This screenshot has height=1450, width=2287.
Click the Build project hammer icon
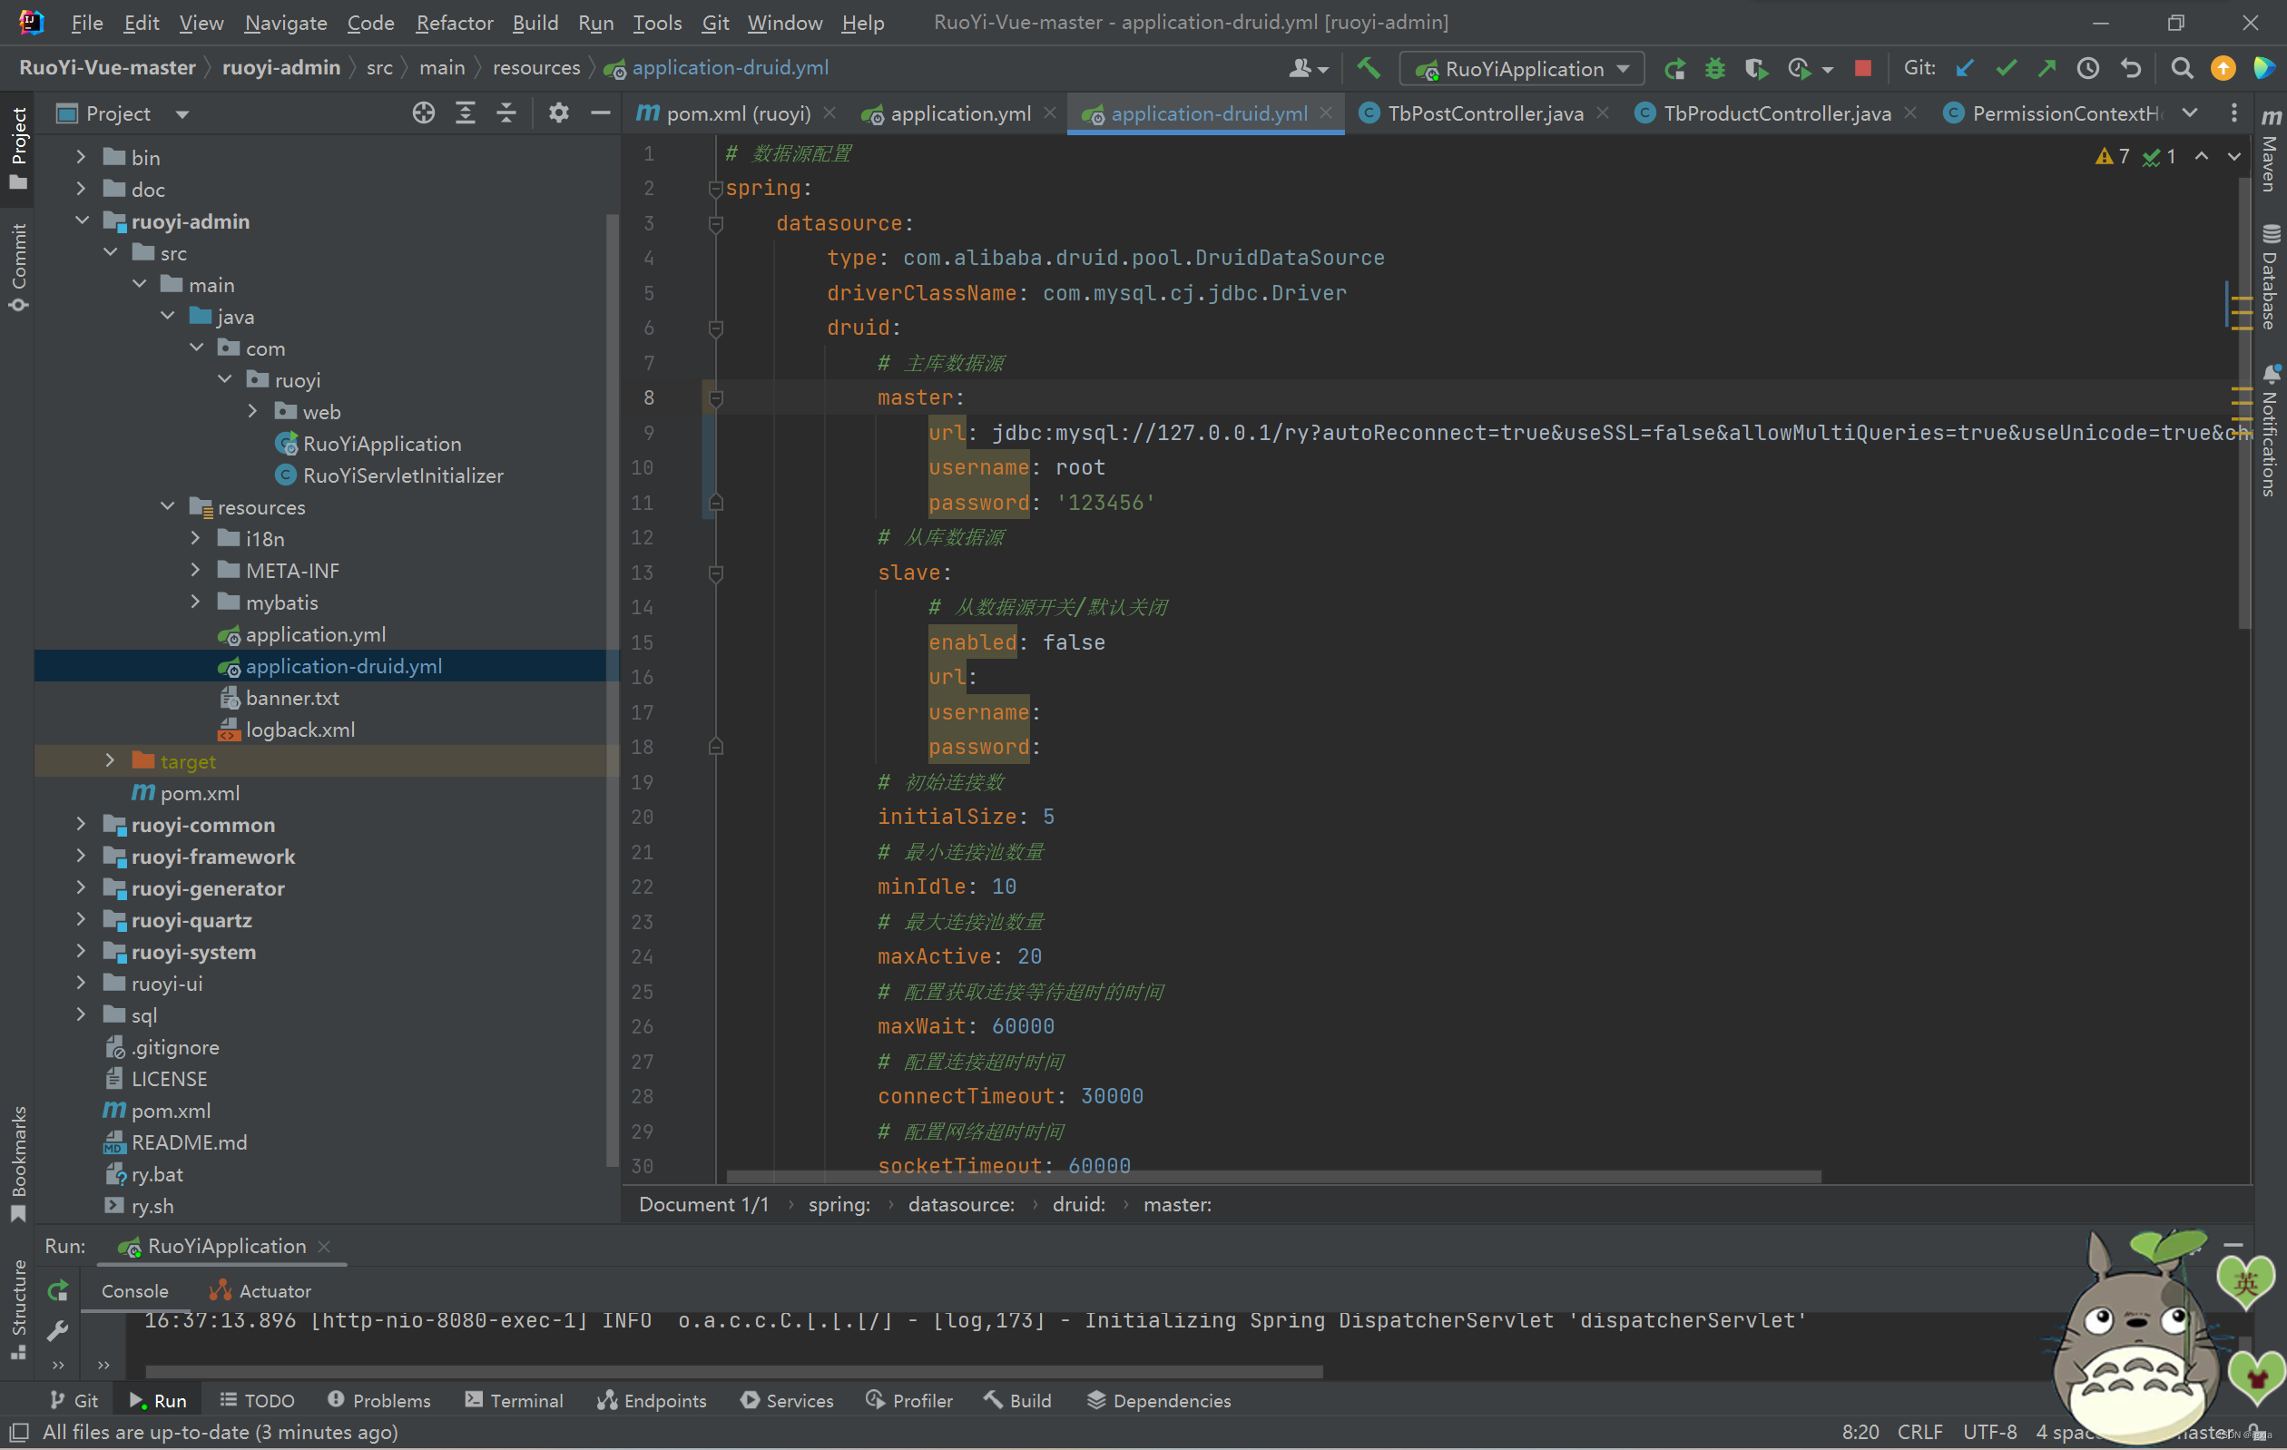[x=1369, y=68]
